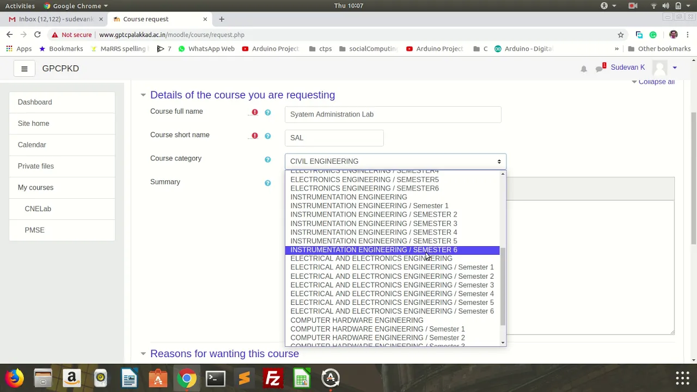The height and width of the screenshot is (392, 697).
Task: Bookmark this page with star icon
Action: point(620,34)
